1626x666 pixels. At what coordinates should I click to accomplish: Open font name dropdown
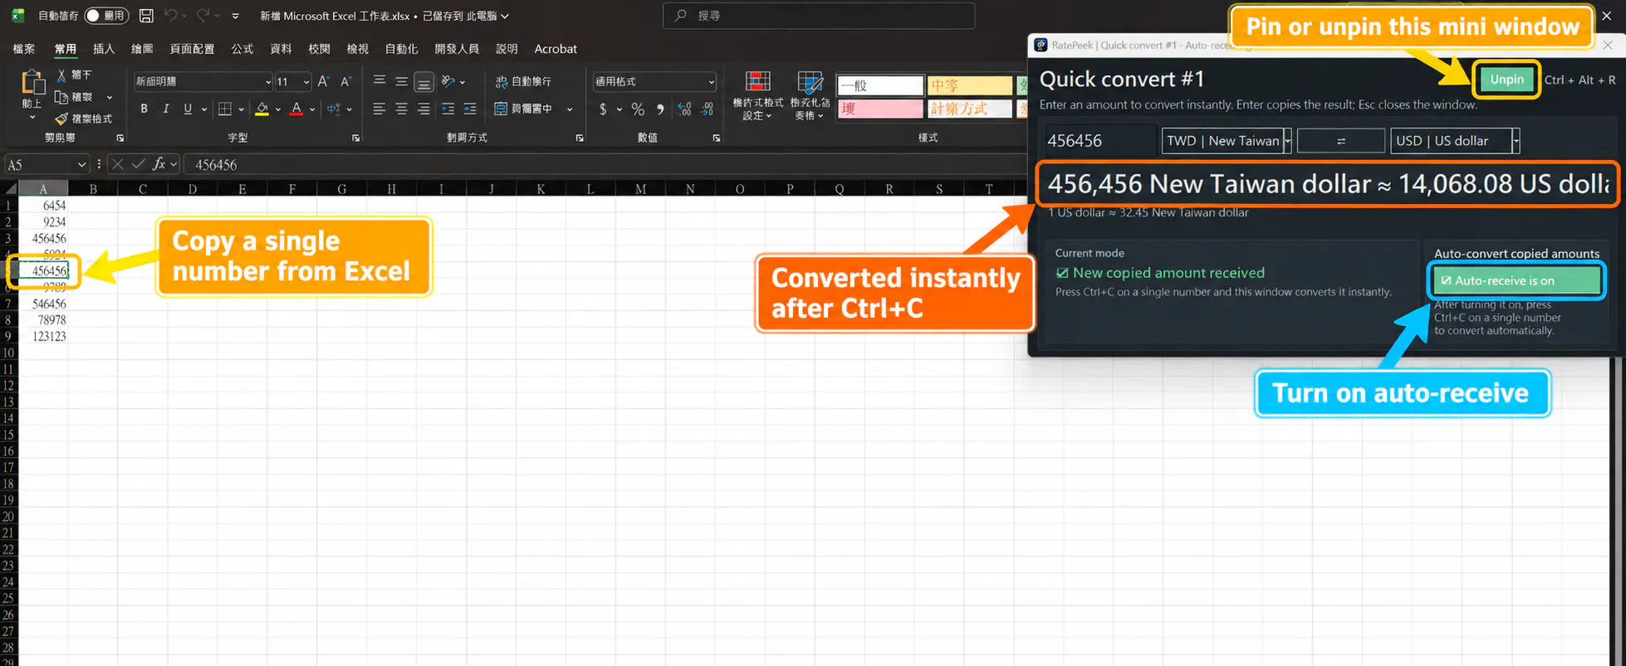tap(268, 81)
